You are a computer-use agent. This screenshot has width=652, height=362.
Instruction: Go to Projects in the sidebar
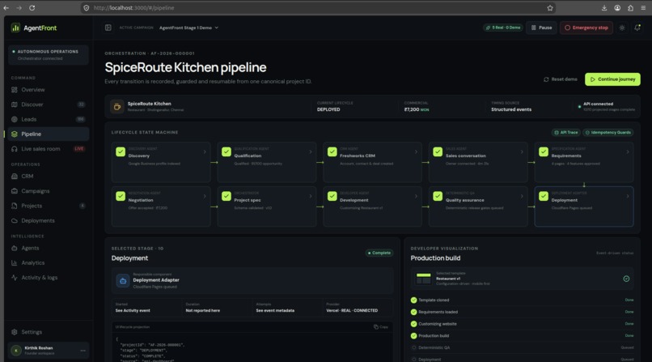(x=49, y=206)
